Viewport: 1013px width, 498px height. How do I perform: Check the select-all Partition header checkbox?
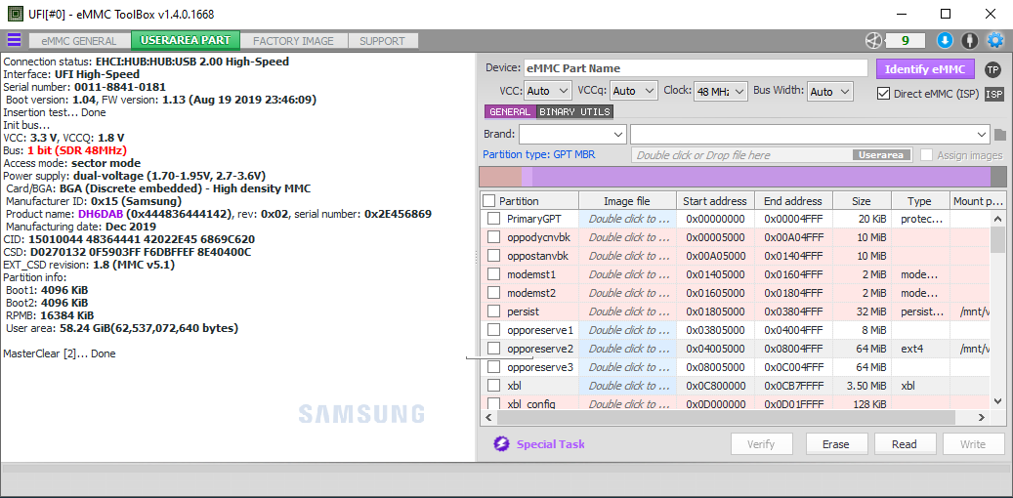tap(489, 201)
